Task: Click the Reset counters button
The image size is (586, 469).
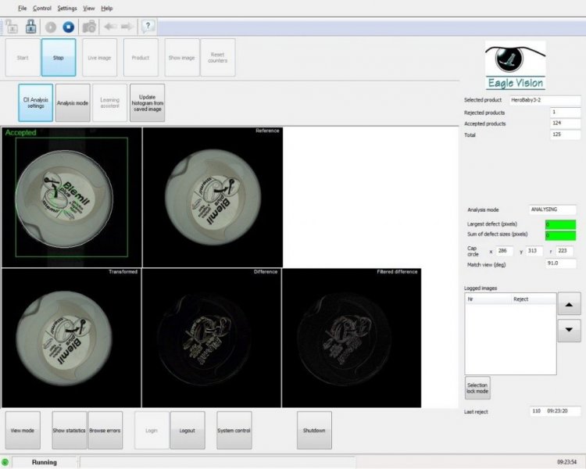Action: tap(217, 58)
